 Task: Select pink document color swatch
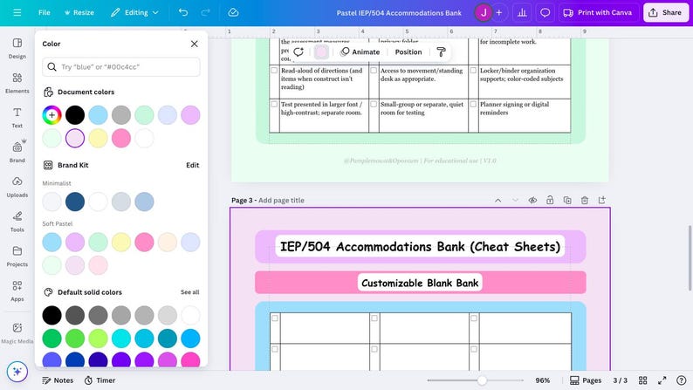click(121, 138)
